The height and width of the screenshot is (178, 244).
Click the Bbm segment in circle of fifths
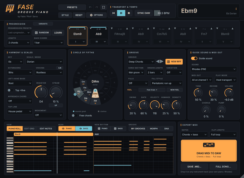89,93
